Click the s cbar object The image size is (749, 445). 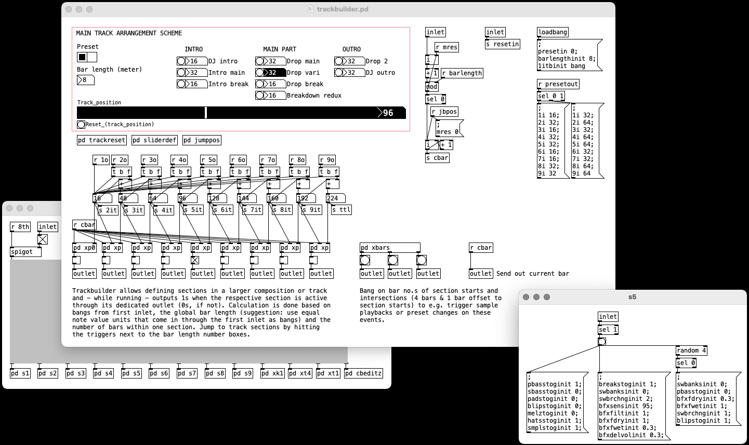point(437,158)
